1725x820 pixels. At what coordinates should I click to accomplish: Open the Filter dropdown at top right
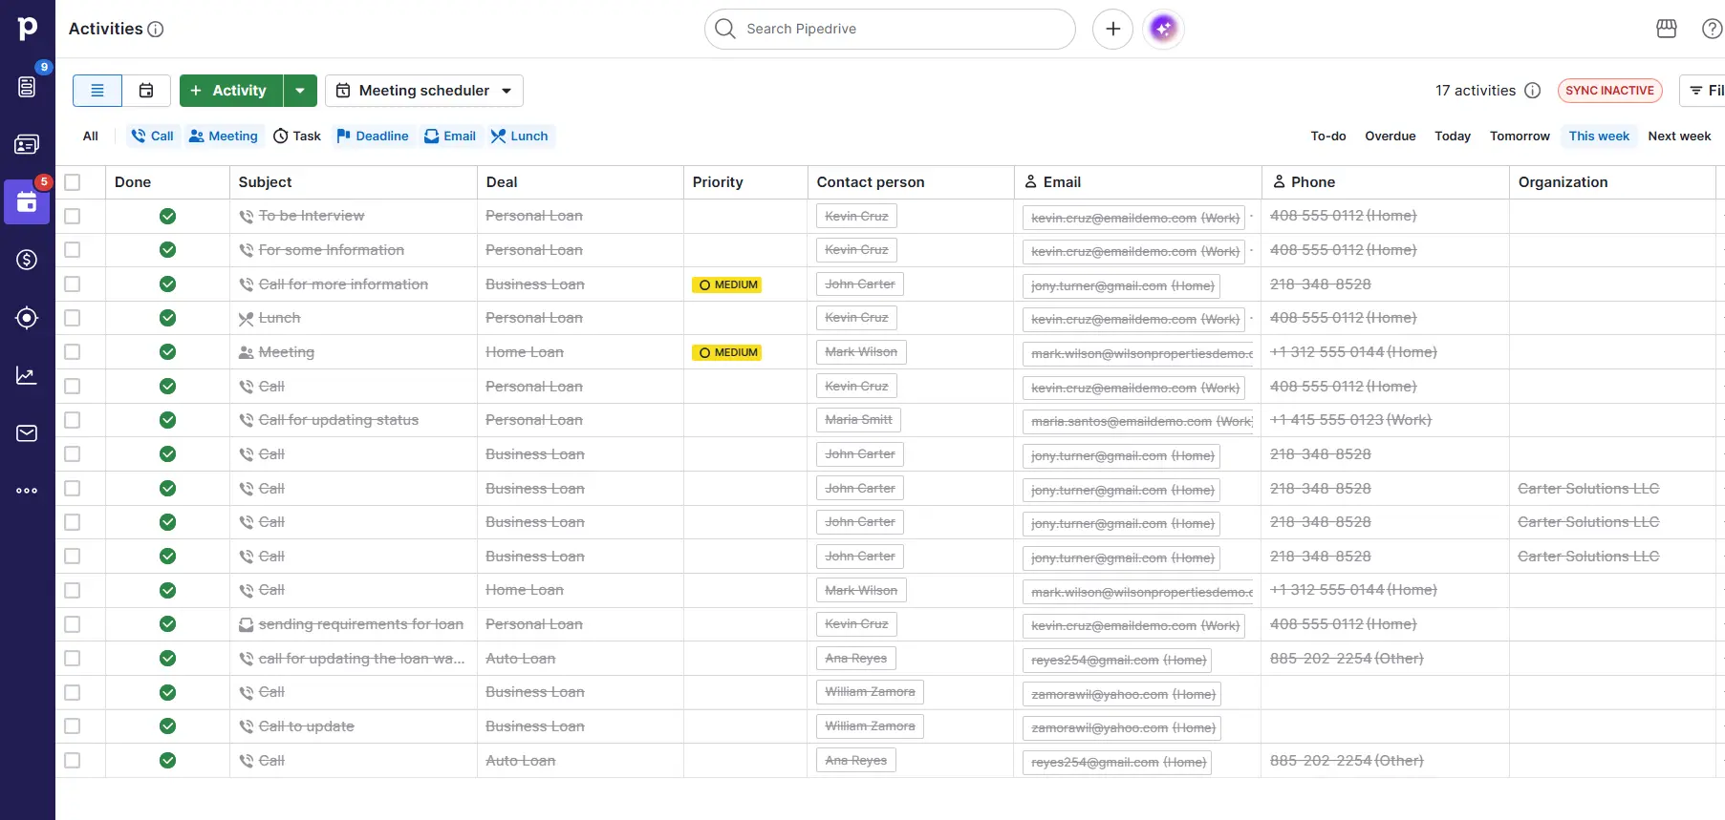1706,91
